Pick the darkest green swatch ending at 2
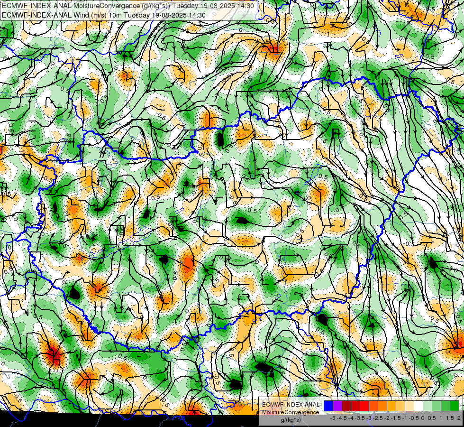The width and height of the screenshot is (464, 427). point(455,406)
